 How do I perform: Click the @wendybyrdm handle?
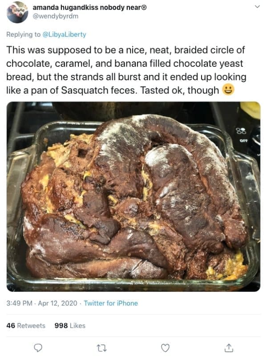(x=55, y=16)
